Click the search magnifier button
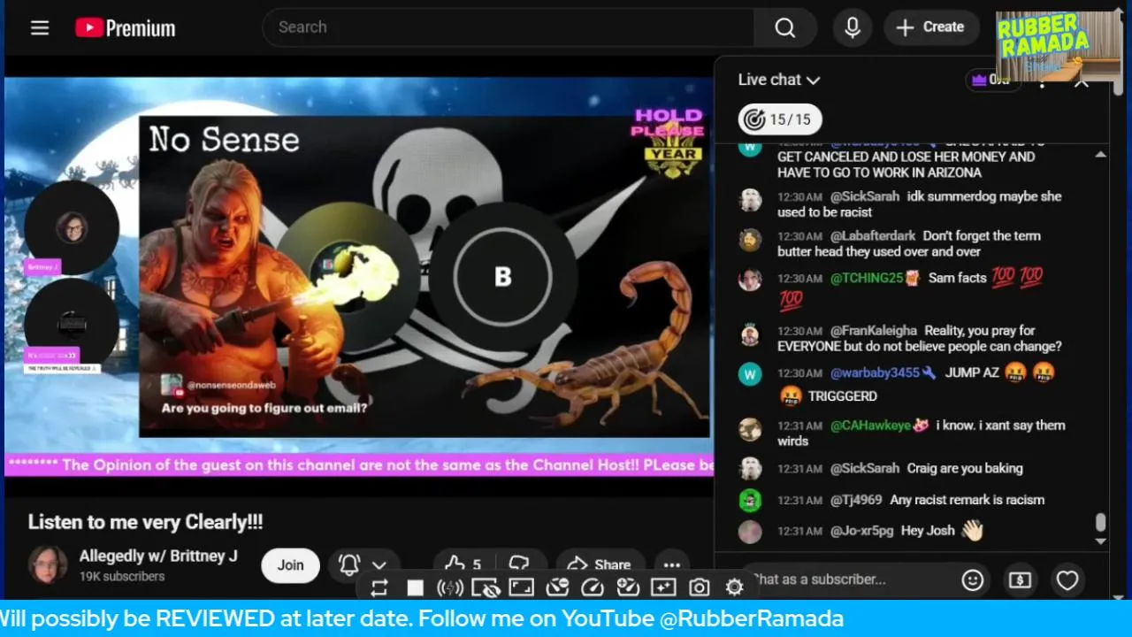 coord(785,27)
